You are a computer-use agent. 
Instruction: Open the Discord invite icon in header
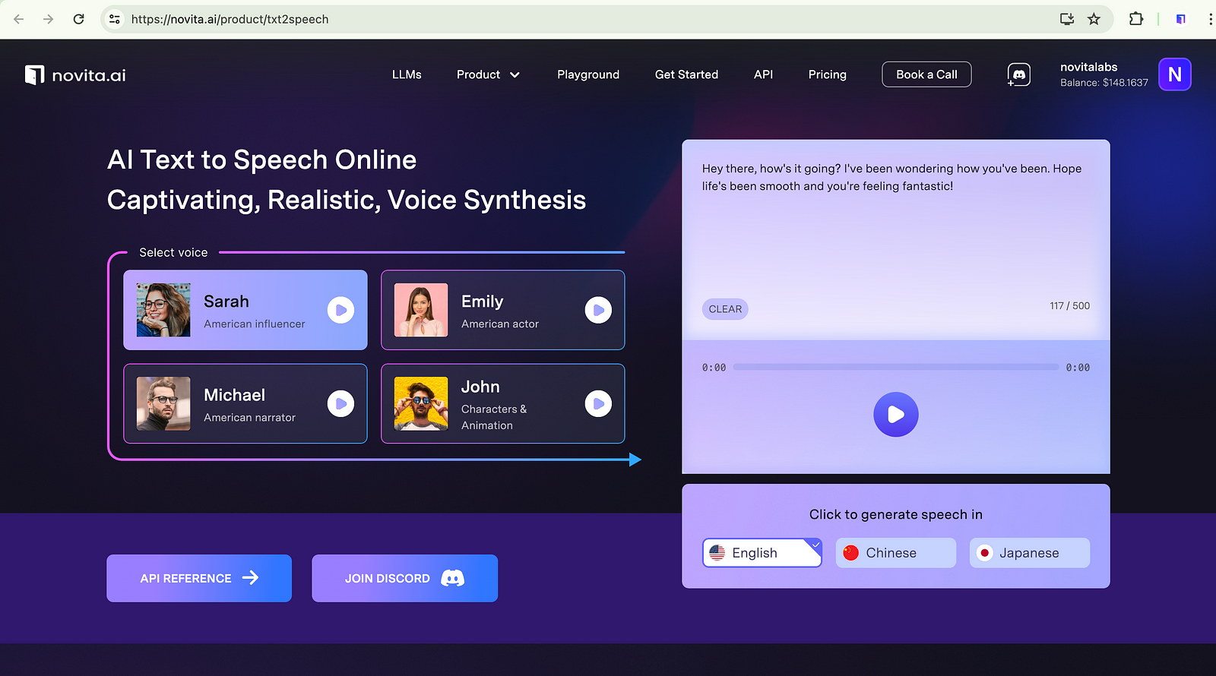coord(1018,74)
